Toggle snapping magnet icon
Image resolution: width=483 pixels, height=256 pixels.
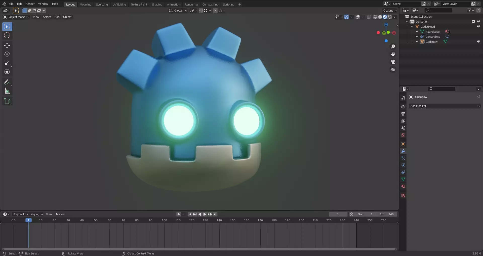(201, 11)
